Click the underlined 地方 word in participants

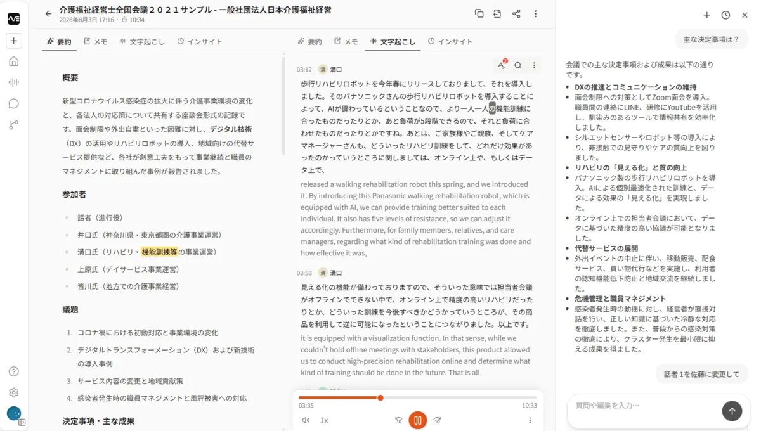point(113,286)
